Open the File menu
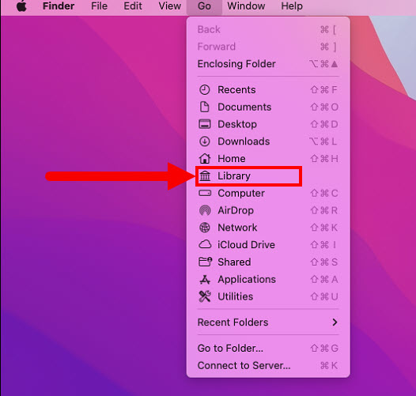416x396 pixels. pos(99,6)
